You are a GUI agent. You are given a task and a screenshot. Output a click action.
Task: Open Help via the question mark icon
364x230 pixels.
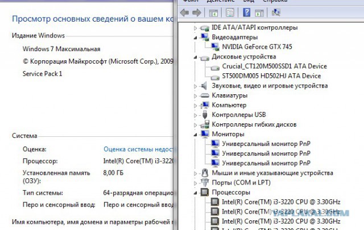coord(246,12)
